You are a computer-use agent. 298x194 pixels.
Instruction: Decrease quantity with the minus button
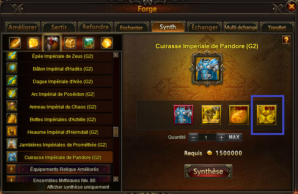(193, 138)
